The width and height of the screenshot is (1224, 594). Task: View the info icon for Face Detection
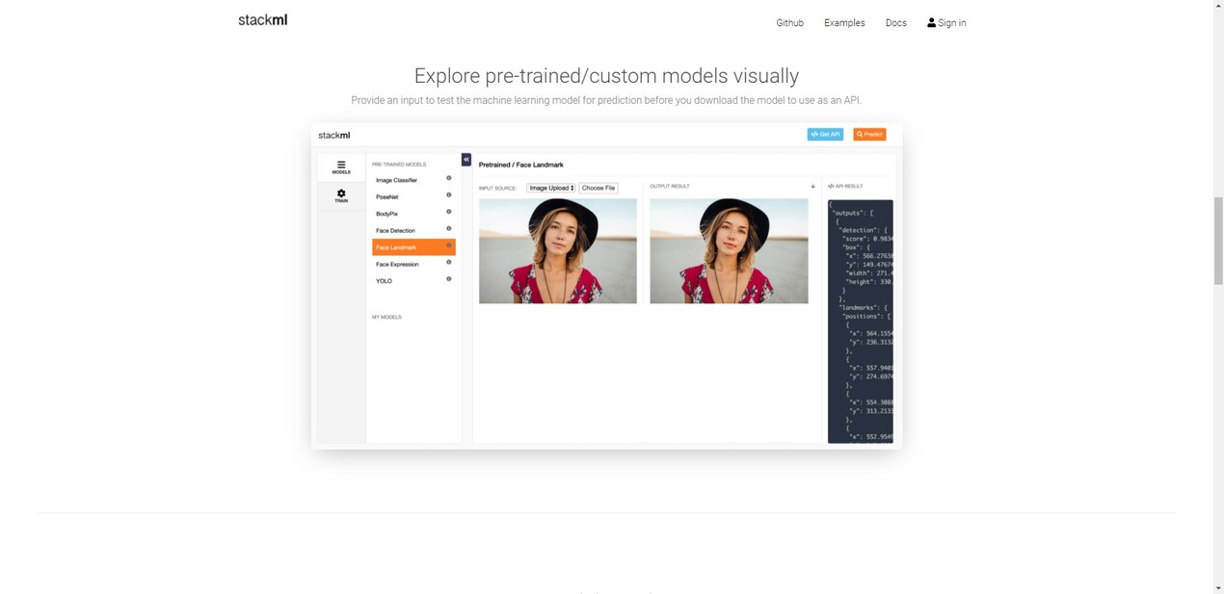point(448,229)
